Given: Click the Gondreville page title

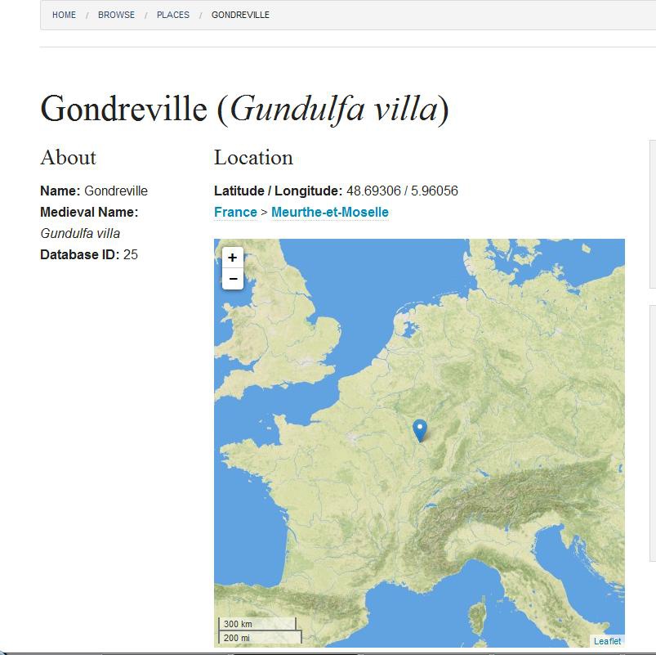Looking at the screenshot, I should [244, 109].
